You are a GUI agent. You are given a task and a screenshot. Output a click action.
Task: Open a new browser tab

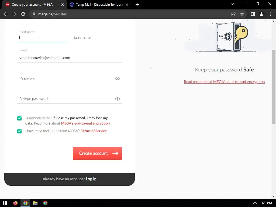pos(137,5)
